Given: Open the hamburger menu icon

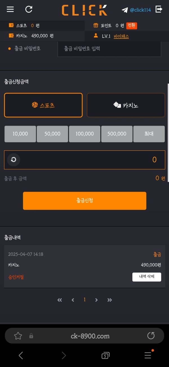Looking at the screenshot, I should tap(10, 9).
